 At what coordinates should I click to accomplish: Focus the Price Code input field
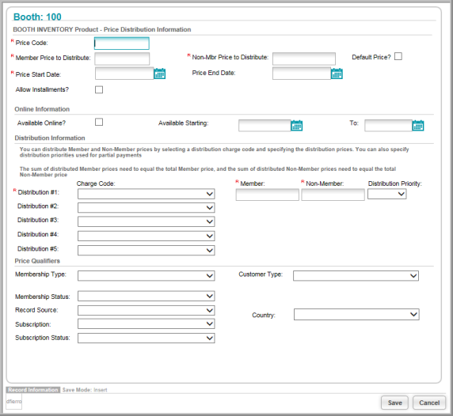[x=122, y=43]
